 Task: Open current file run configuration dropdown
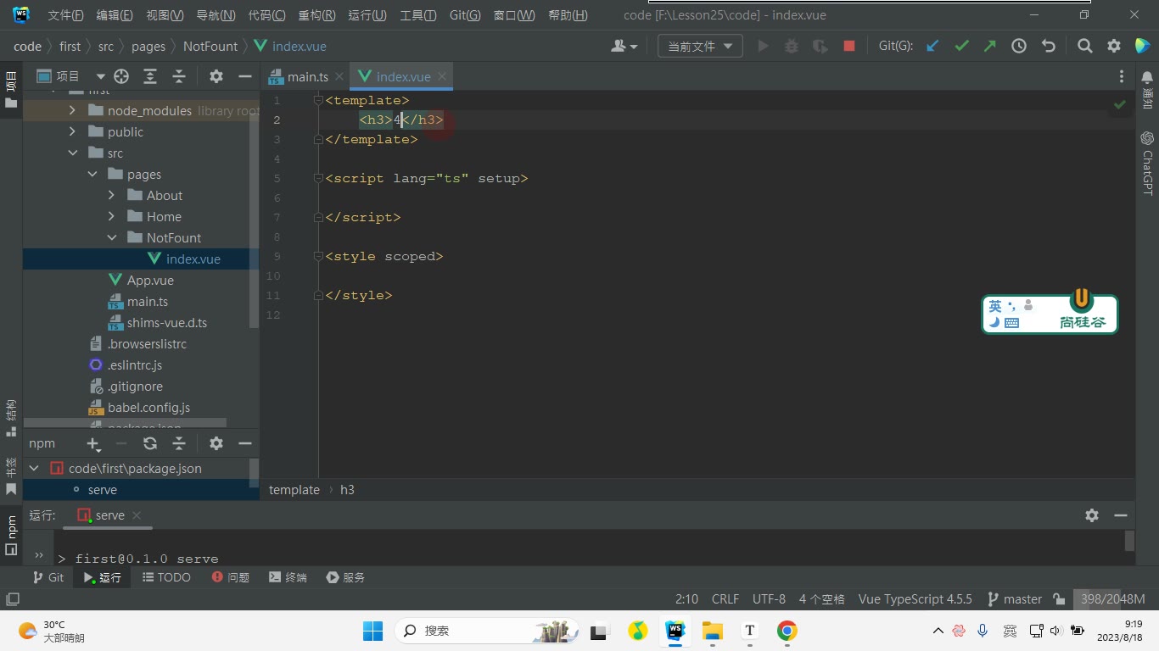pyautogui.click(x=700, y=47)
